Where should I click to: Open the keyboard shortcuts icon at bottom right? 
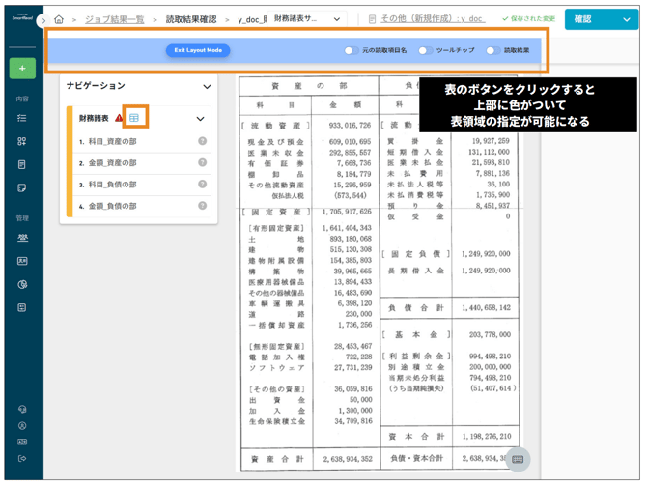point(518,459)
